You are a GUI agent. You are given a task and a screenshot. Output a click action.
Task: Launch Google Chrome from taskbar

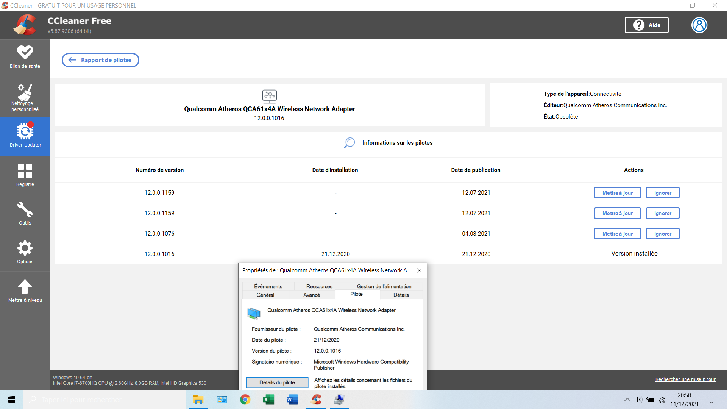[245, 400]
